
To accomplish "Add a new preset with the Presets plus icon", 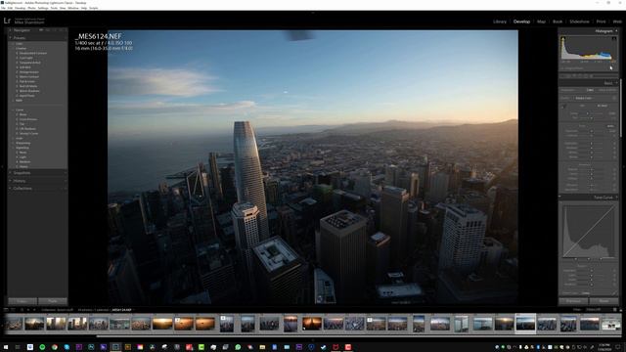I will click(66, 38).
